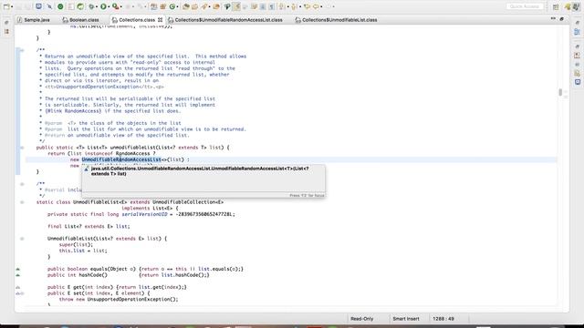This screenshot has height=328, width=584.
Task: Collapse the UnmodifiableList constructor fold marker
Action: 22,239
